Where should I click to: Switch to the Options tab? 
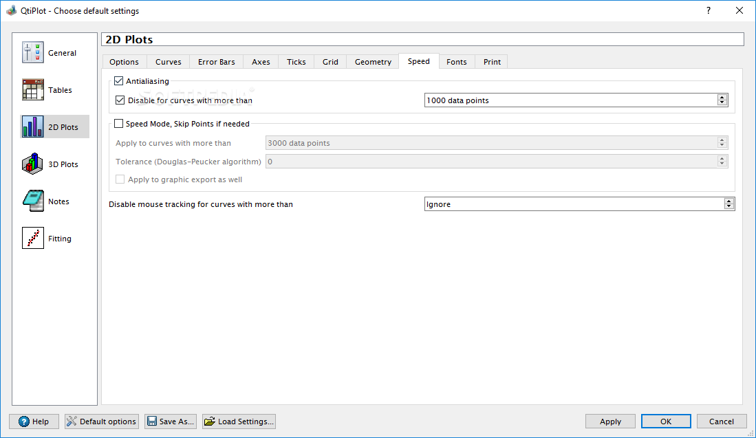pyautogui.click(x=124, y=62)
